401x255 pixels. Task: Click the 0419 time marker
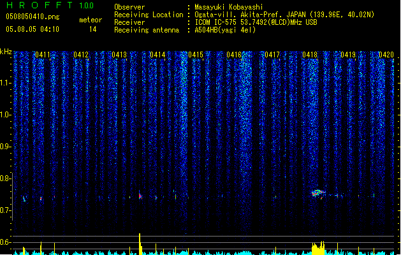point(348,55)
